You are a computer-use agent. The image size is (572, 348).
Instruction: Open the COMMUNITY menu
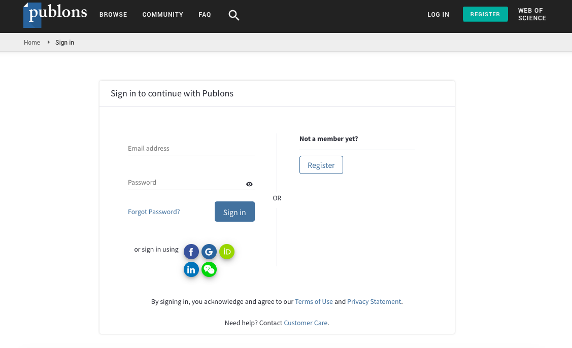click(162, 15)
